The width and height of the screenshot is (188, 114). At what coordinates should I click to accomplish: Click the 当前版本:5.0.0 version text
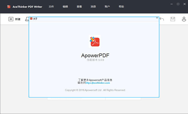[95, 60]
